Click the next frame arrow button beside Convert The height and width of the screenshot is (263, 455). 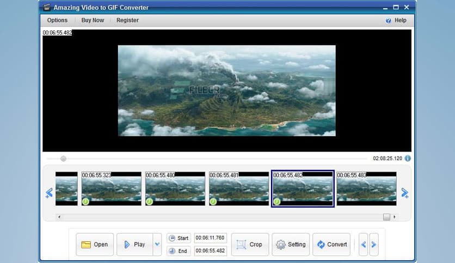pos(374,245)
